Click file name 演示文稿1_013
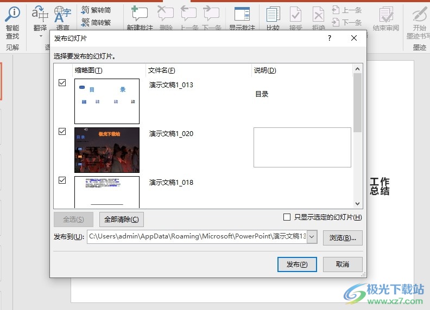430x310 pixels. pos(171,85)
